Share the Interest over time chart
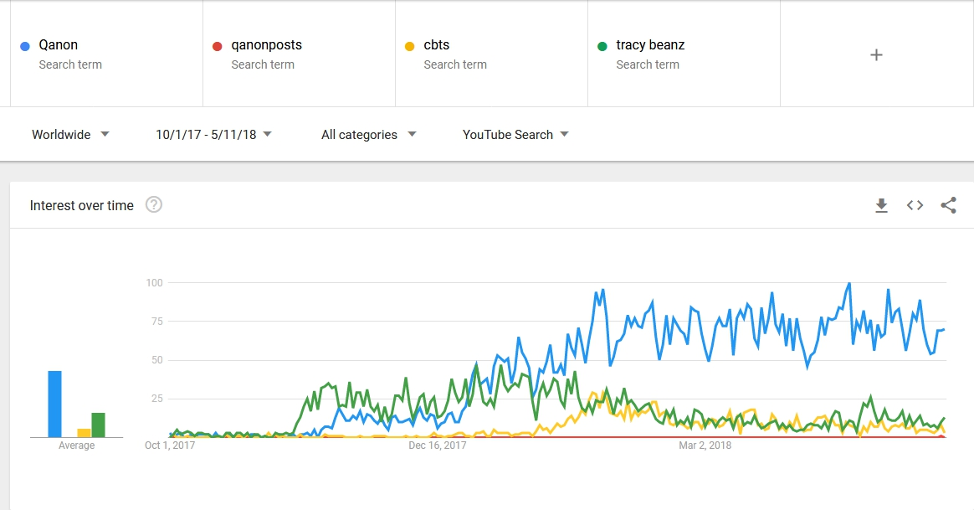The width and height of the screenshot is (974, 510). click(x=948, y=205)
